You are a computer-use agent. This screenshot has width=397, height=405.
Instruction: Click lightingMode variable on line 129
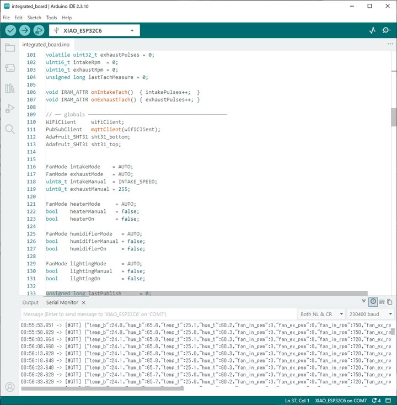tap(88, 264)
